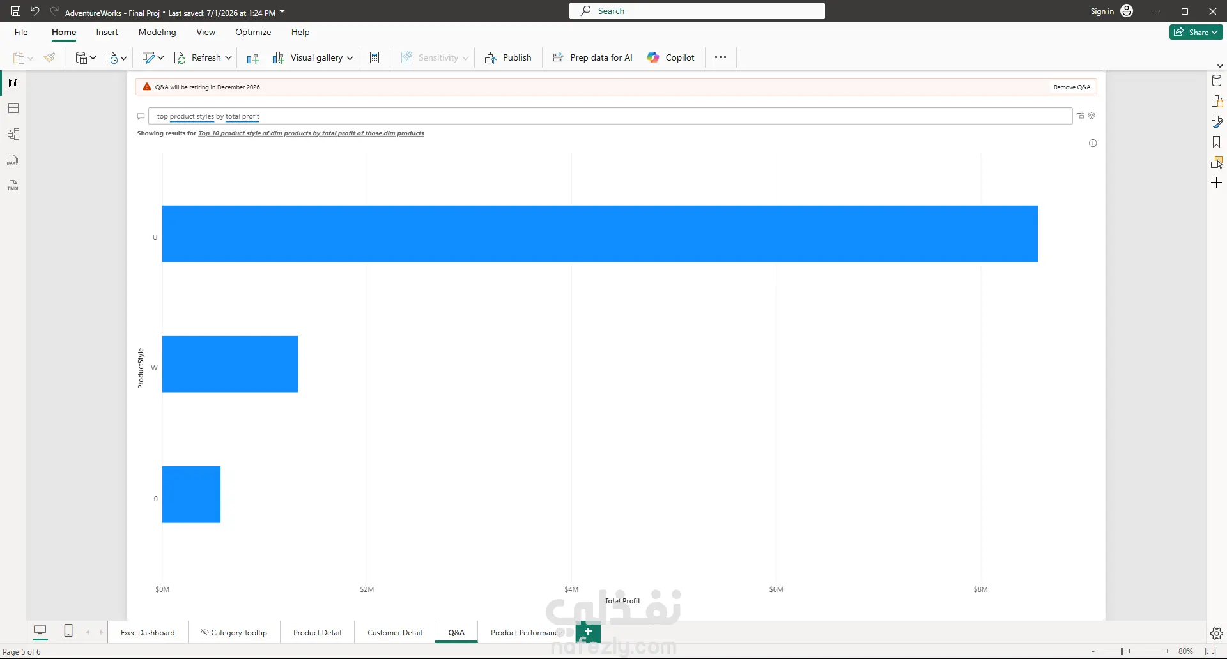Switch to the Insert ribbon tab
1227x659 pixels.
[107, 32]
